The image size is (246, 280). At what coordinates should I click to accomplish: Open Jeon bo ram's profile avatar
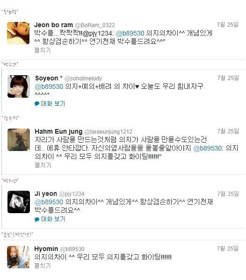(18, 33)
